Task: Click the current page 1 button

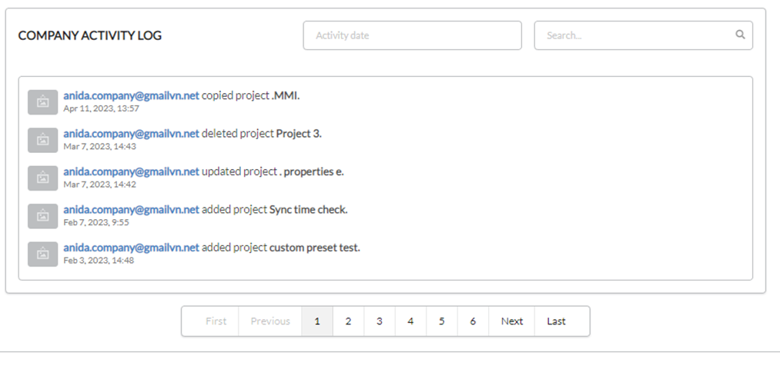Action: 317,321
